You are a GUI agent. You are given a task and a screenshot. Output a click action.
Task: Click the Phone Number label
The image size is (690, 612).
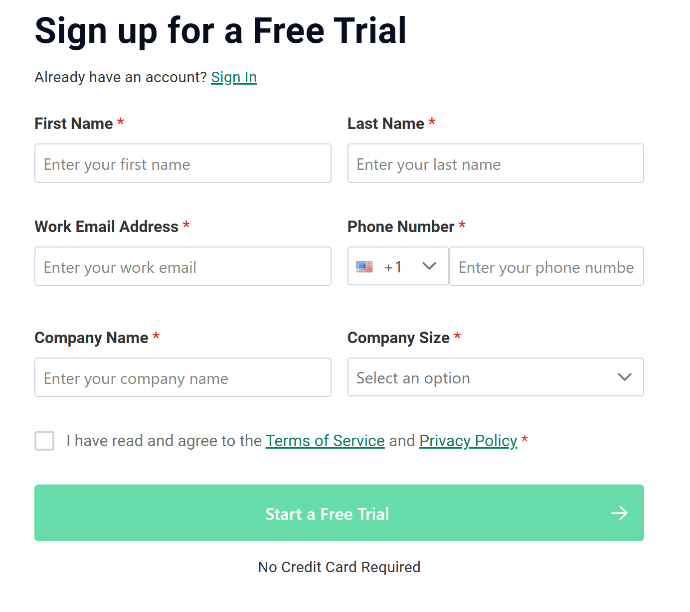click(x=400, y=227)
